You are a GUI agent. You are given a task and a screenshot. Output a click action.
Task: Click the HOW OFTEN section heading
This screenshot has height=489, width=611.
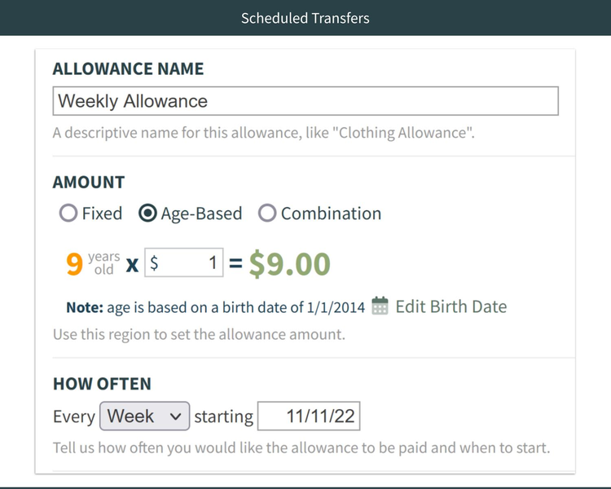[x=102, y=384]
